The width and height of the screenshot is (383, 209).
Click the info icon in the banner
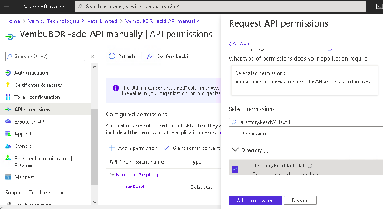click(116, 88)
